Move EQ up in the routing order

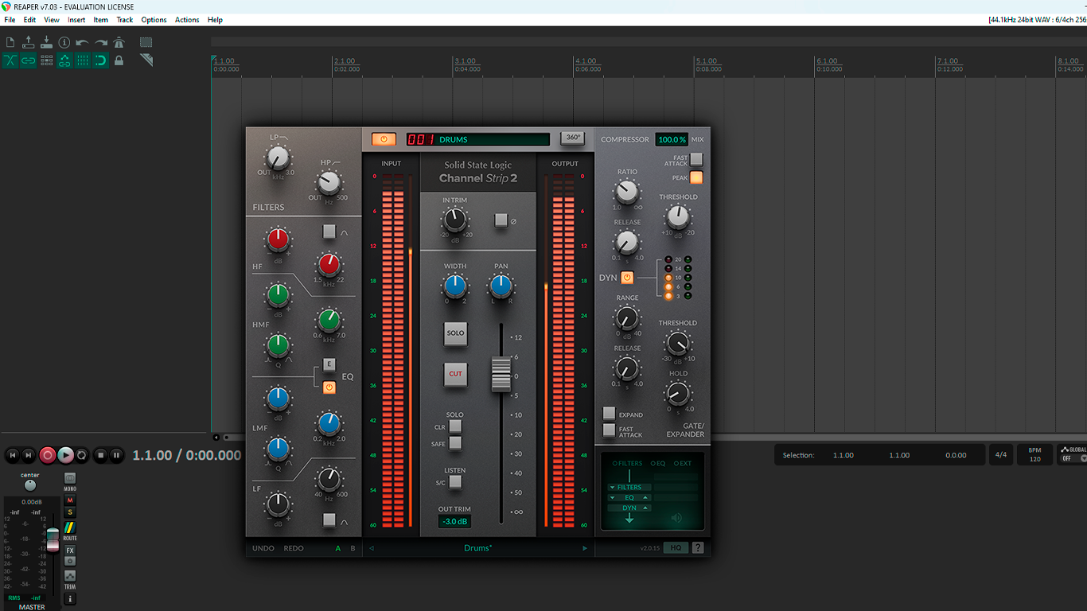646,497
